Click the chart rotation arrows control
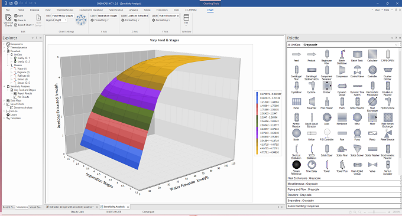 (x=81, y=19)
